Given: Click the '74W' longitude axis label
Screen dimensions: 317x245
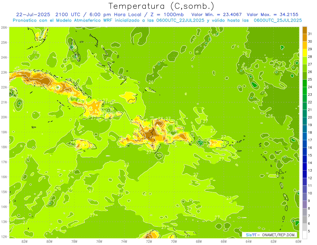Looking at the screenshot, I should 124,241.
